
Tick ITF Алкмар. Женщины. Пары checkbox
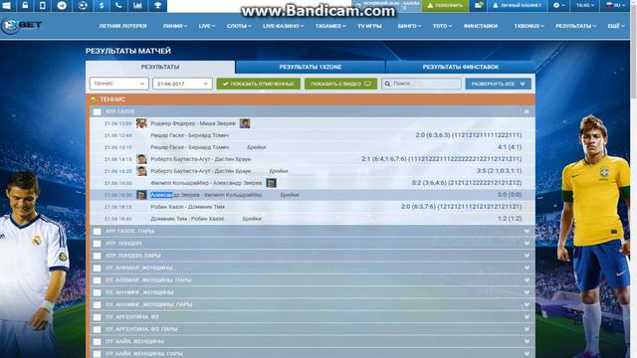click(97, 280)
